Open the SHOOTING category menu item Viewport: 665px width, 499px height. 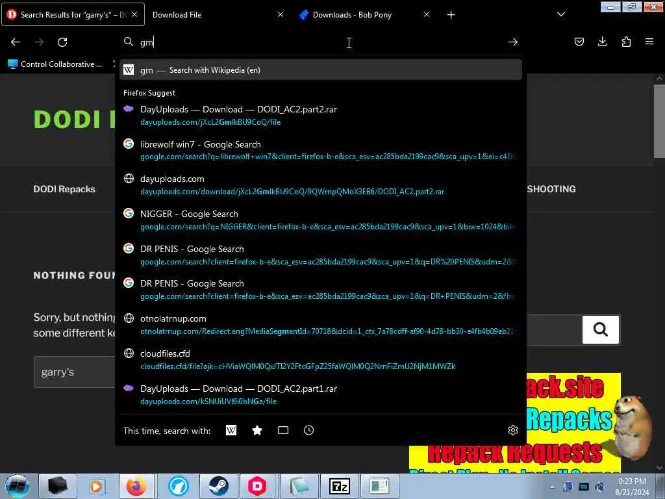[551, 189]
